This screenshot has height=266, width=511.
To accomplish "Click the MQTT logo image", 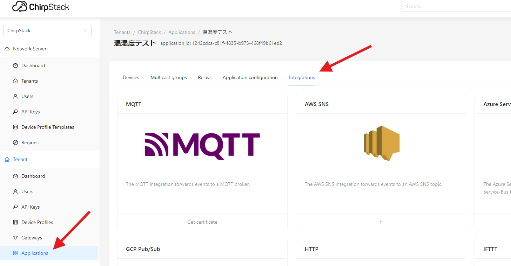I will 202,146.
